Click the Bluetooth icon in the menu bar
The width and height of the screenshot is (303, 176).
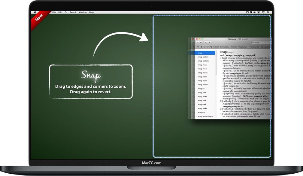click(251, 12)
